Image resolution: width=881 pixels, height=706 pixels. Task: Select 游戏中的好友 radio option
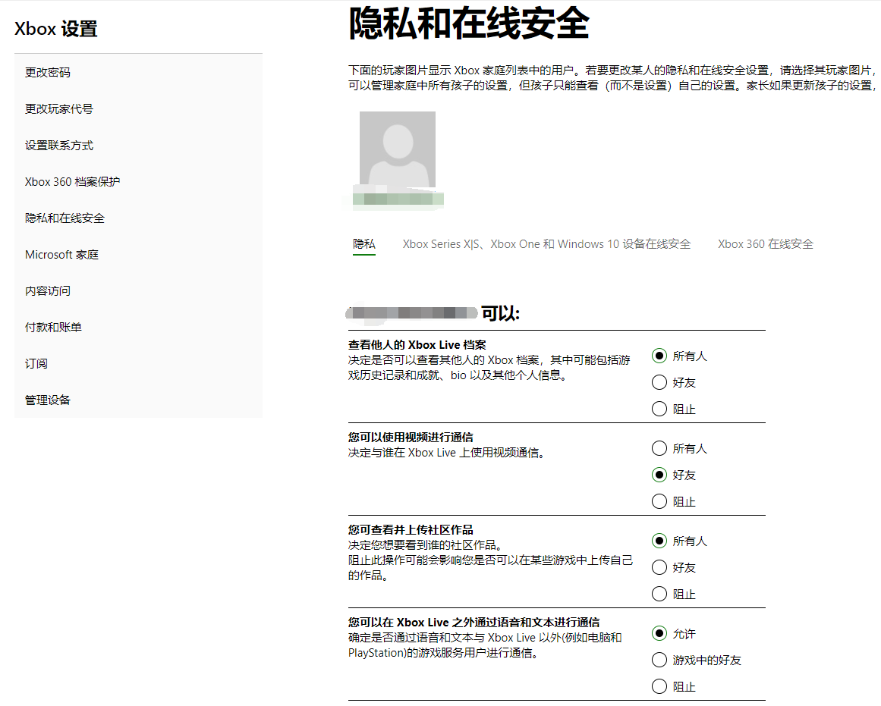click(x=659, y=660)
